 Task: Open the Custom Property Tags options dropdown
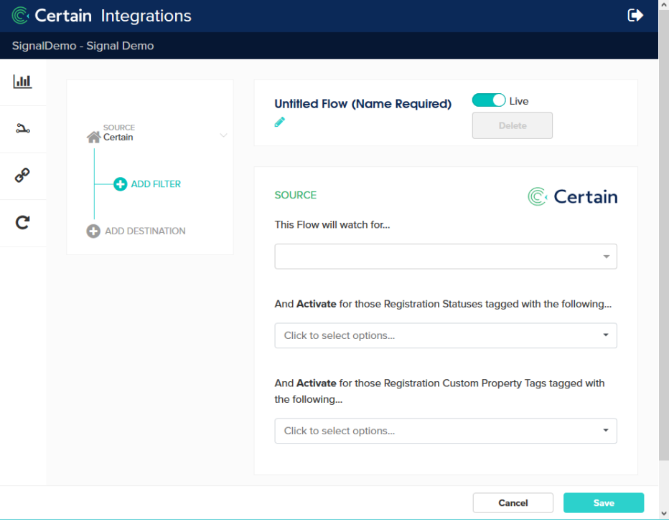(446, 431)
